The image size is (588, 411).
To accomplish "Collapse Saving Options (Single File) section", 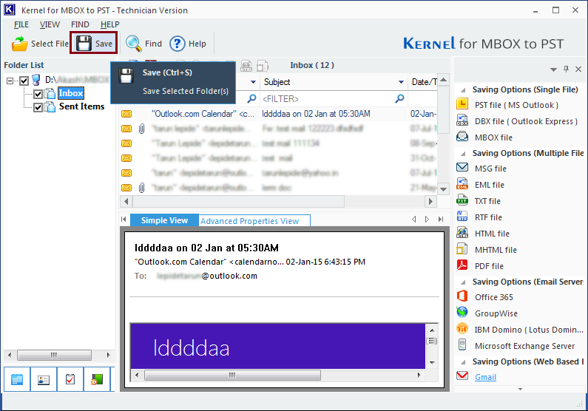I will pyautogui.click(x=463, y=90).
